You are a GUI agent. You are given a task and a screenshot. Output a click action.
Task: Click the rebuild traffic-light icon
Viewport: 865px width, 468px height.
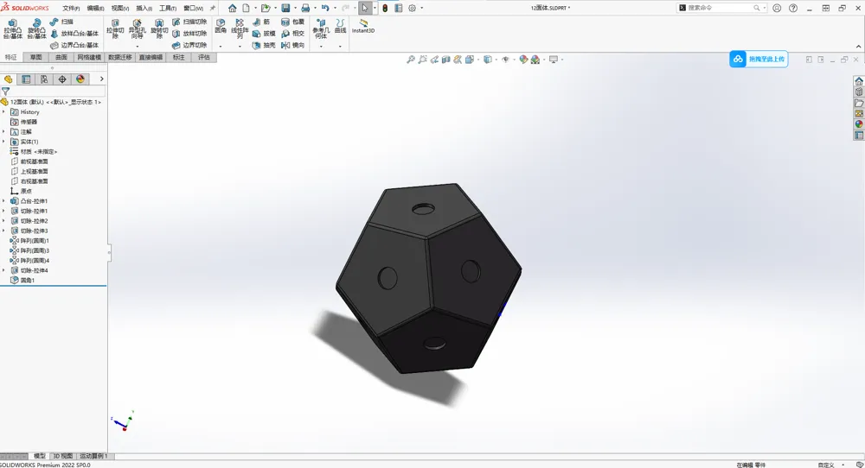[385, 8]
